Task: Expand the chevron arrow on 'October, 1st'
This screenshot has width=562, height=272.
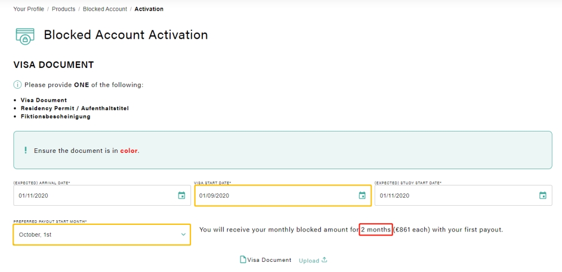Action: pos(183,234)
